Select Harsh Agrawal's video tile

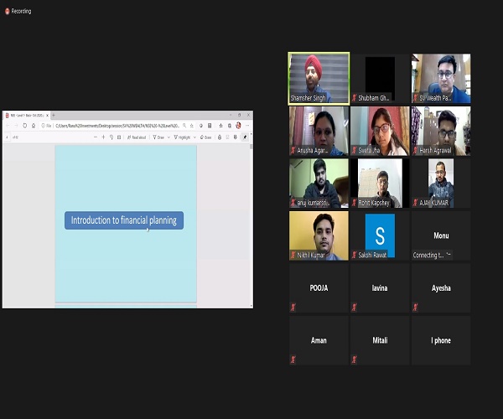pyautogui.click(x=440, y=131)
